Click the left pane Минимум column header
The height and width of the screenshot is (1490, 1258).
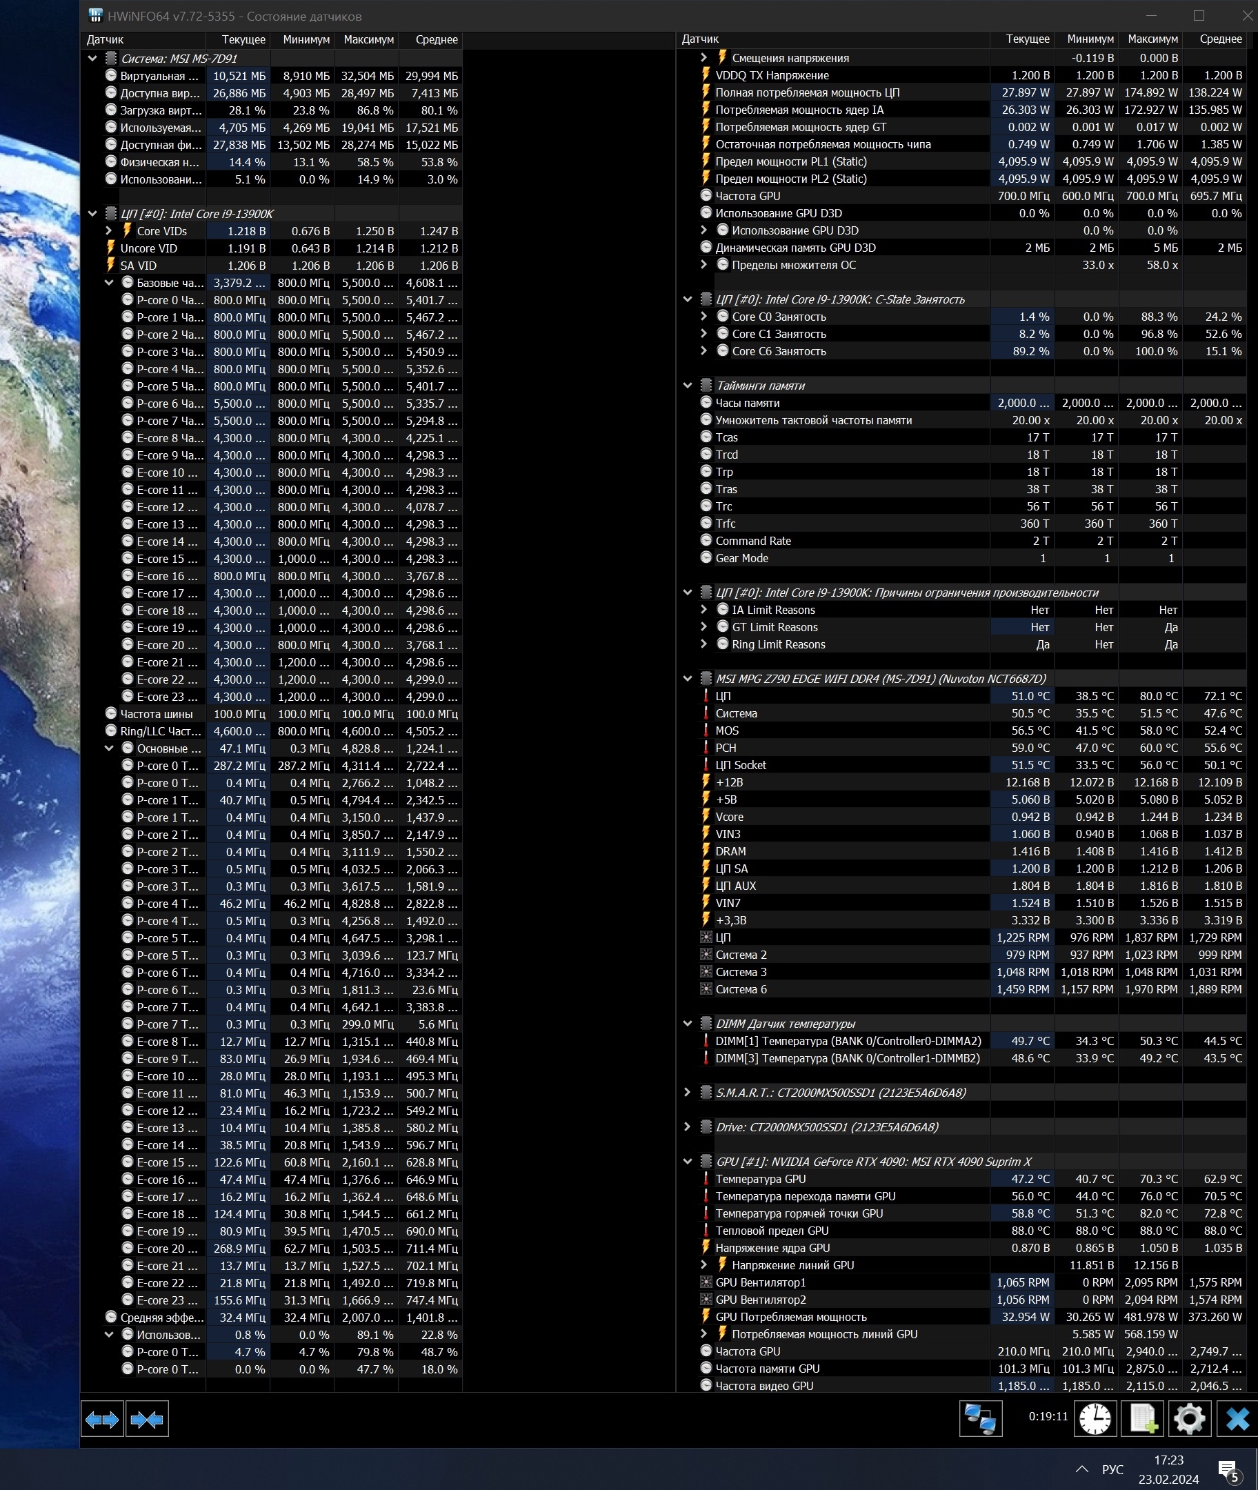(x=302, y=40)
